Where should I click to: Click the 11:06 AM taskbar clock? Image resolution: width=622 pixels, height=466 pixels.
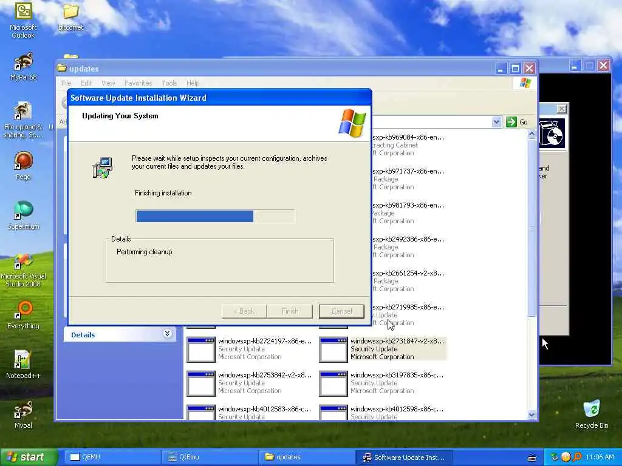coord(600,458)
